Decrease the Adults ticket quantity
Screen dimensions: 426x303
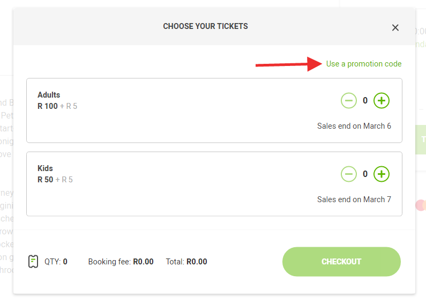(349, 100)
